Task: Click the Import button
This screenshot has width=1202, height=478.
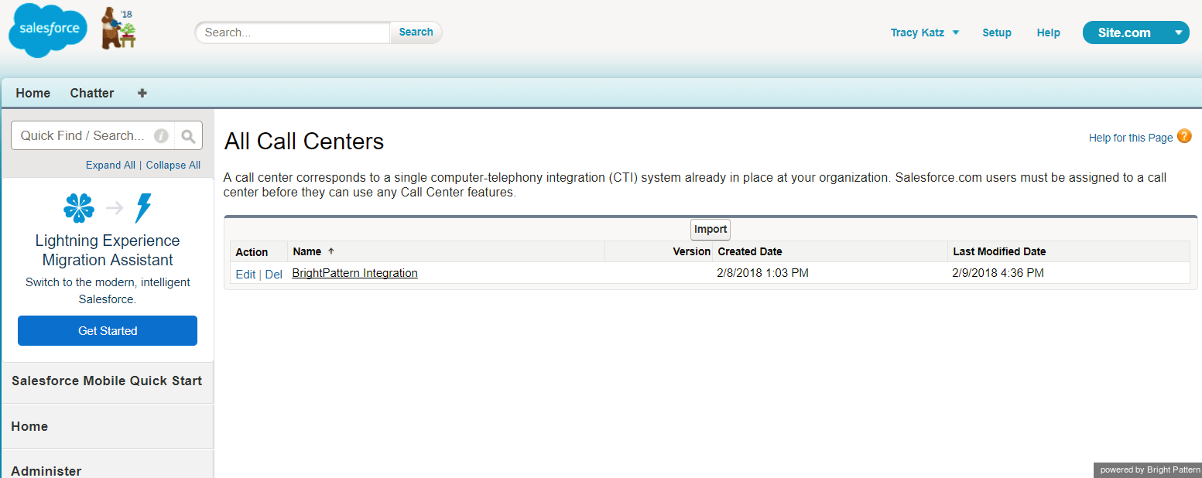Action: (x=711, y=230)
